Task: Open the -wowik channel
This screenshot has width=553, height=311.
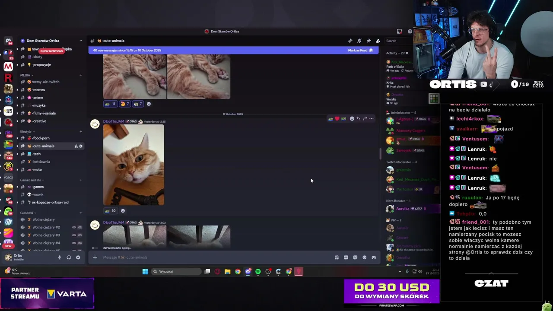Action: [x=51, y=194]
